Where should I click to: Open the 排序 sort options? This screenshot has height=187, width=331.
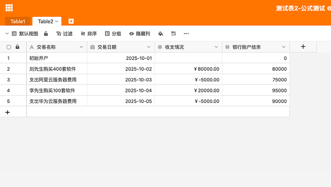(x=89, y=33)
